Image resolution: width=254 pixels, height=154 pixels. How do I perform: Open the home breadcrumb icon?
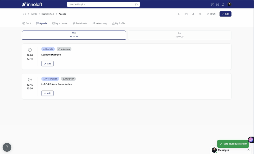pyautogui.click(x=25, y=14)
